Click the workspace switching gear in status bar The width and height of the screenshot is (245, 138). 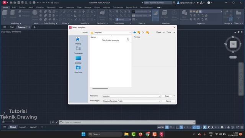click(x=222, y=127)
